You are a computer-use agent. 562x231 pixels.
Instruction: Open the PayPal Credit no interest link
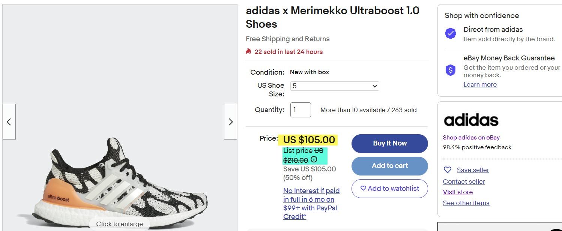coord(311,204)
